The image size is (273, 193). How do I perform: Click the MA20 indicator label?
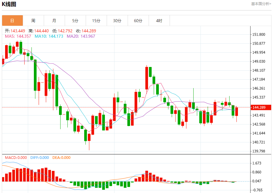point(81,36)
